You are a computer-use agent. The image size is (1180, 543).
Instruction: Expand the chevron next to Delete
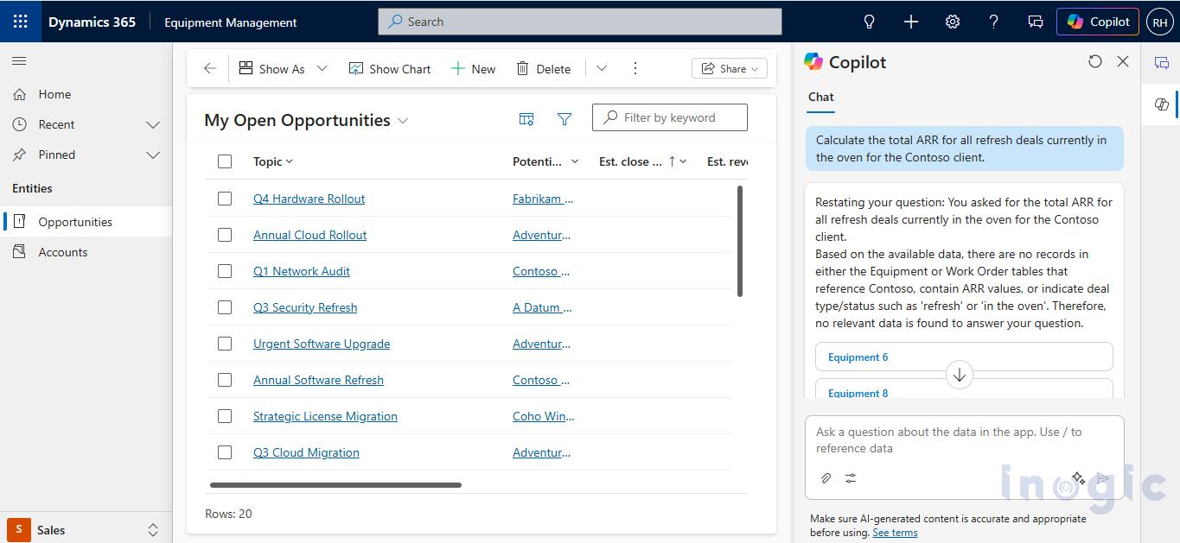[602, 69]
